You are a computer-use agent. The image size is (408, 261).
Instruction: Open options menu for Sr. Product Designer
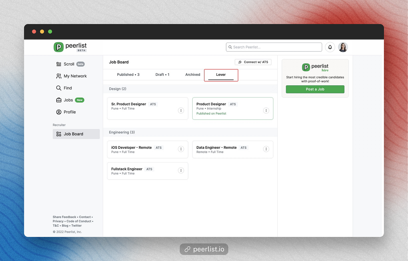181,110
